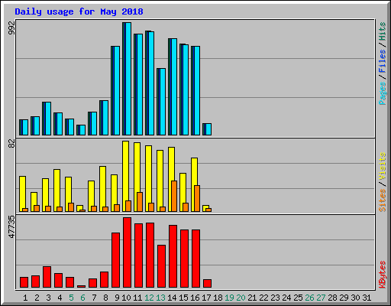Click the 'Hits' legend label
This screenshot has width=391, height=306.
(x=383, y=31)
